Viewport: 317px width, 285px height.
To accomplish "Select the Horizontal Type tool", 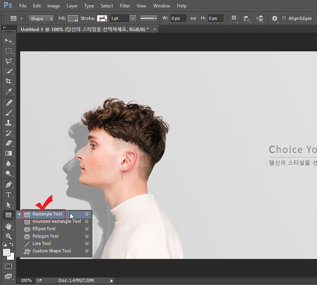I will click(x=9, y=195).
